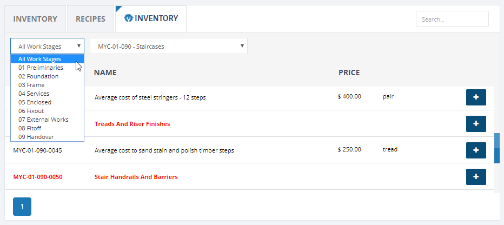Choose 07 External Works option
The width and height of the screenshot is (504, 225).
click(47, 120)
